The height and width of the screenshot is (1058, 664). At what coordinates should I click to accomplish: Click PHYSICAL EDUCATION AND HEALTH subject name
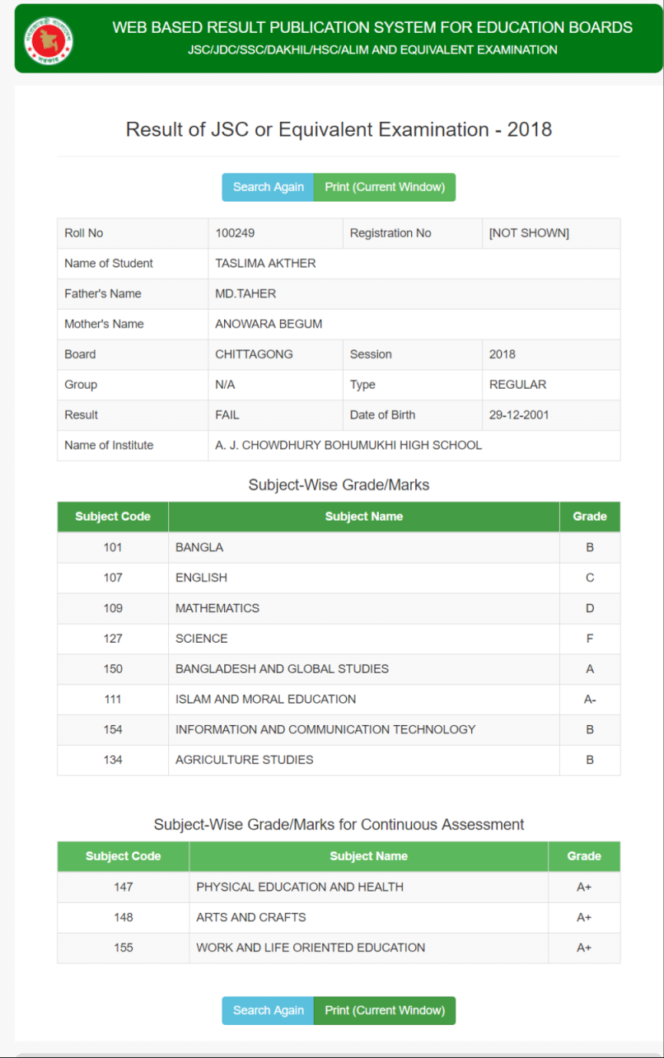300,887
